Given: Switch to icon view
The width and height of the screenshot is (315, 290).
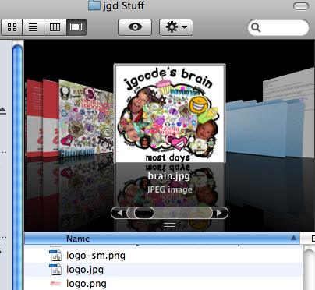Looking at the screenshot, I should click(x=12, y=27).
